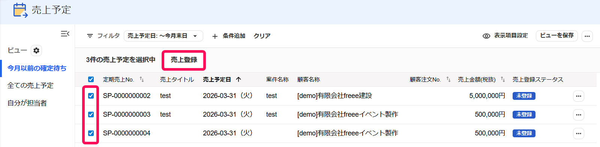The width and height of the screenshot is (600, 147).
Task: Open row actions for SP-0000000003
Action: pyautogui.click(x=579, y=115)
